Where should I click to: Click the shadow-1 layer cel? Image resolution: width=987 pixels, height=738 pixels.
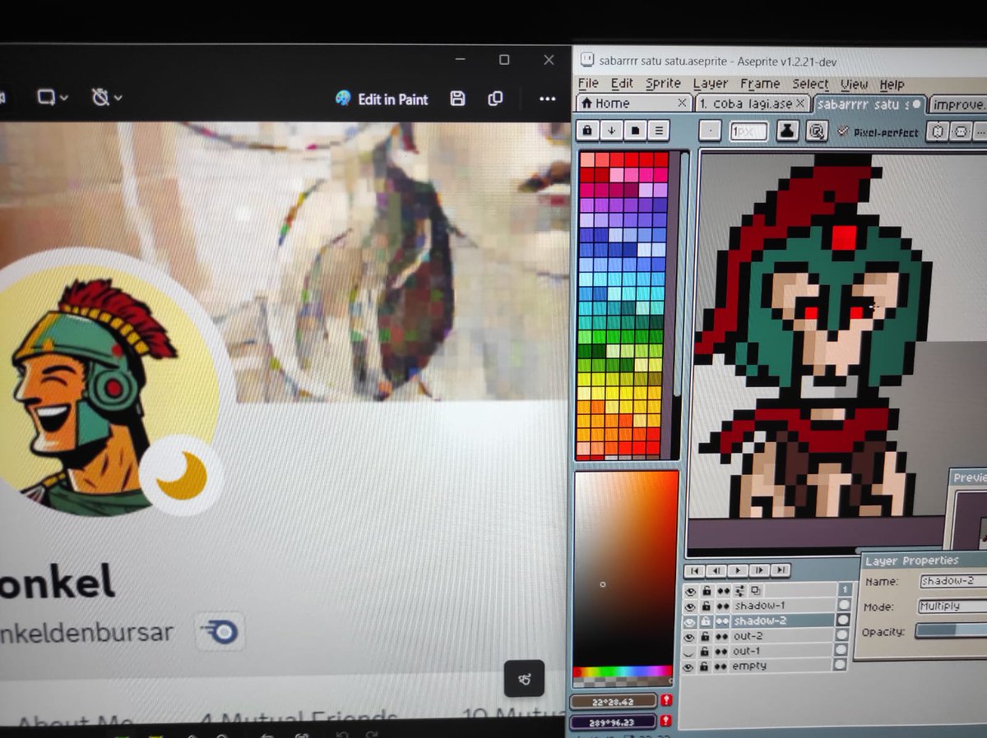click(x=843, y=605)
